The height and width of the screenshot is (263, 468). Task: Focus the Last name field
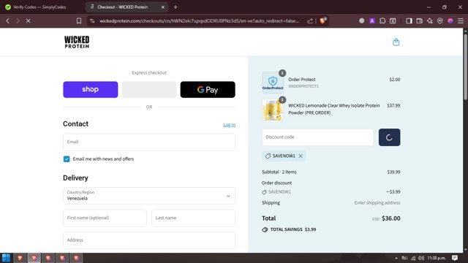pyautogui.click(x=193, y=218)
